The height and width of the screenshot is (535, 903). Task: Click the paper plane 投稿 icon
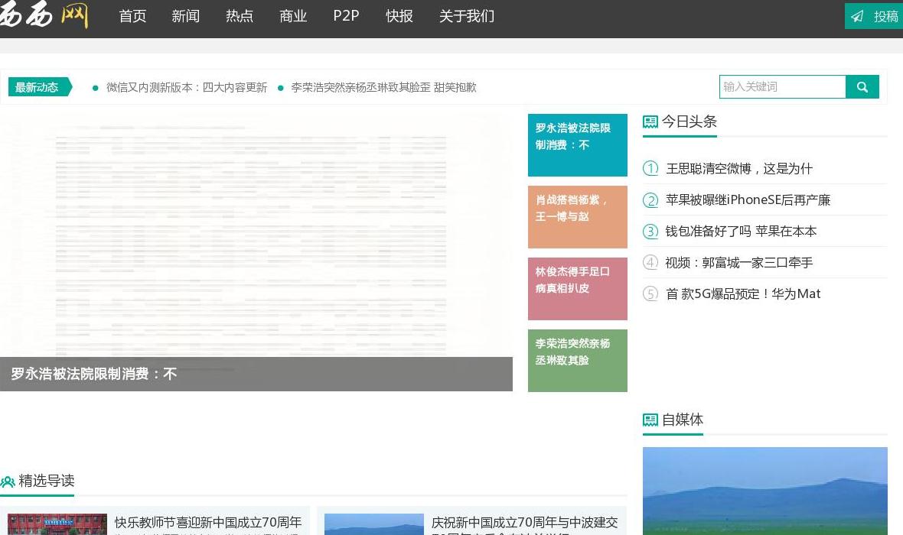point(859,15)
